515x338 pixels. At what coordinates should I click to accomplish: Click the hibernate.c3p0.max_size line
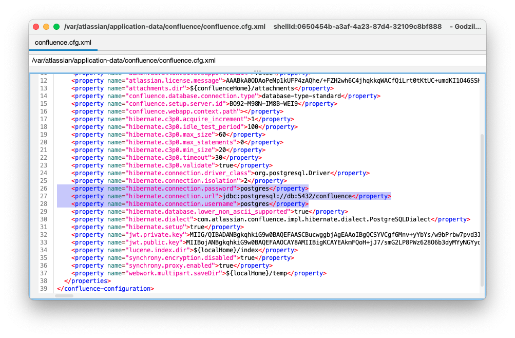(x=168, y=135)
